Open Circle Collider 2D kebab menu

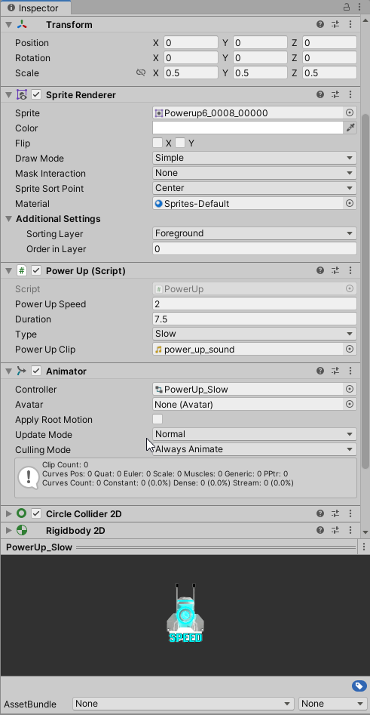tap(350, 514)
